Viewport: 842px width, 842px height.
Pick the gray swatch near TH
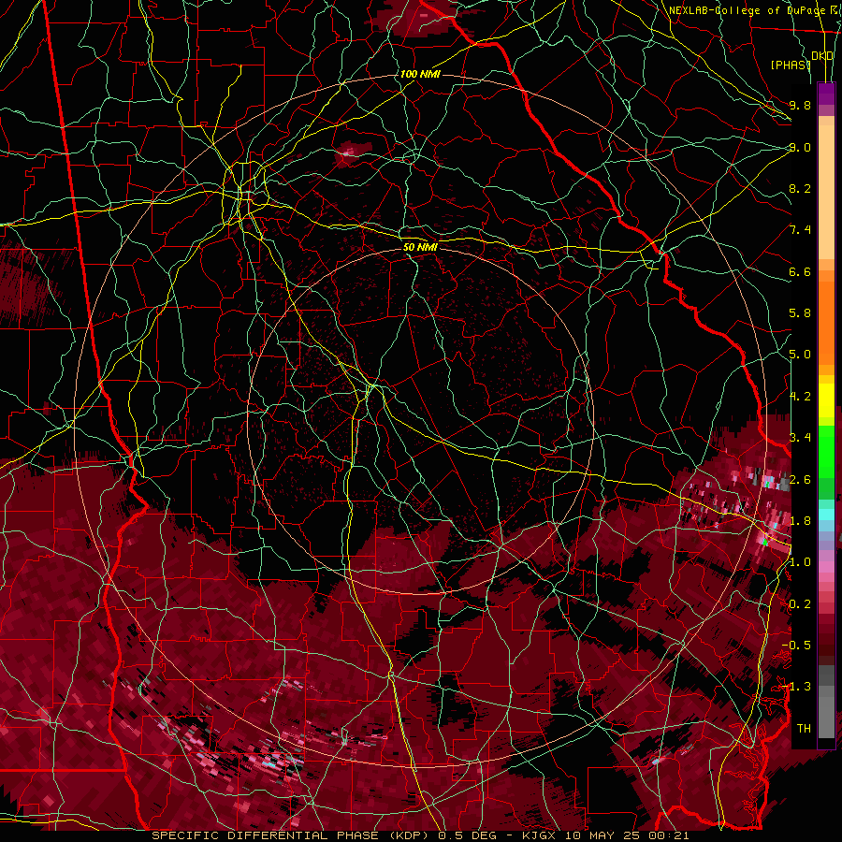click(826, 717)
